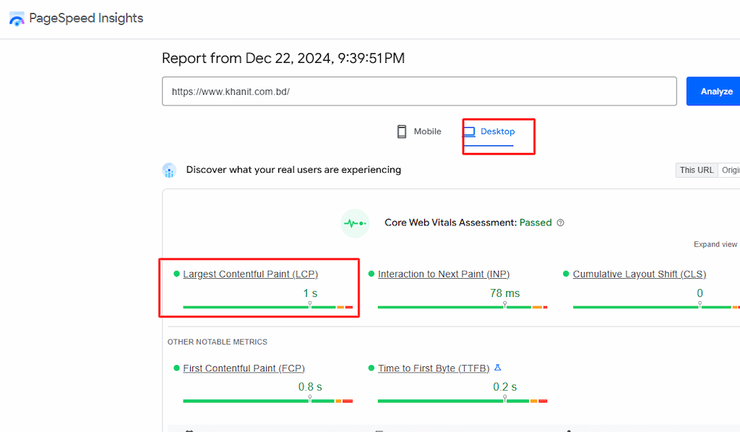
Task: Open the Largest Contentful Paint (LCP) link
Action: 250,275
